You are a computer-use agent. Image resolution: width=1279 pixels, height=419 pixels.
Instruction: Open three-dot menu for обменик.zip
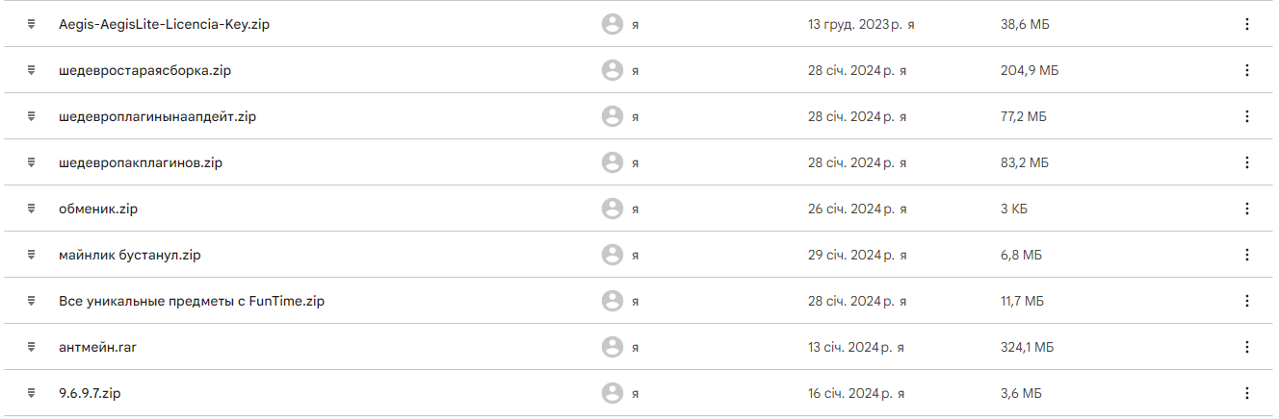tap(1246, 209)
